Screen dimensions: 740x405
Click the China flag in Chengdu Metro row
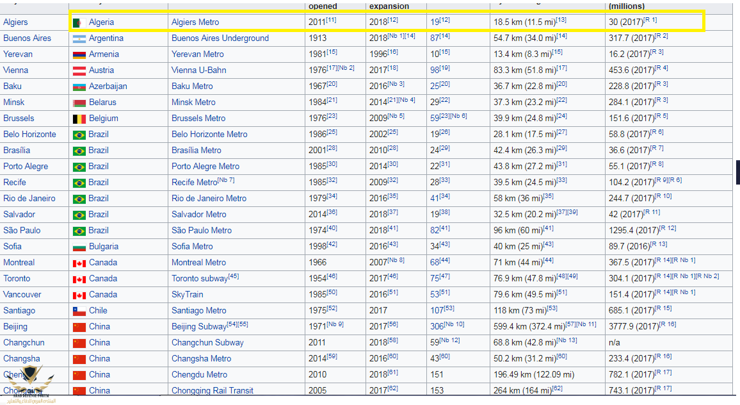point(79,376)
